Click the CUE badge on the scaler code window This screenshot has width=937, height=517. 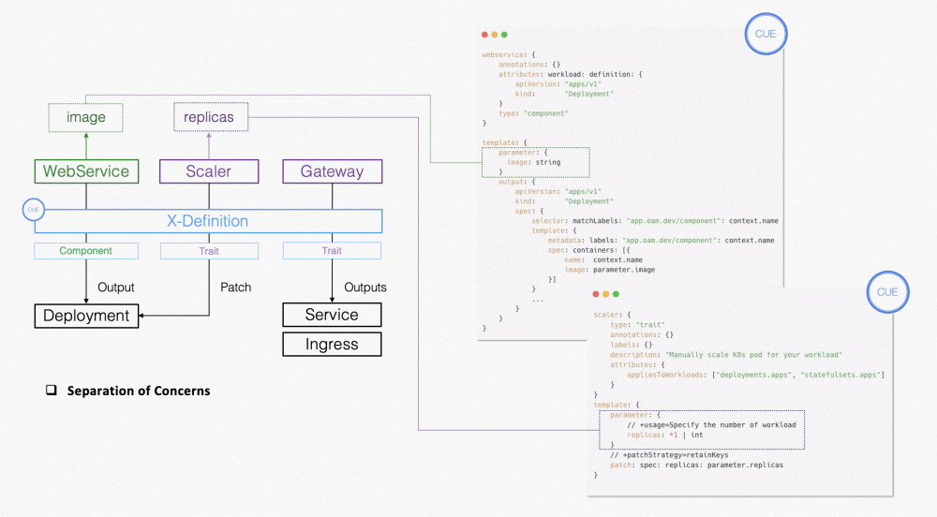coord(886,292)
